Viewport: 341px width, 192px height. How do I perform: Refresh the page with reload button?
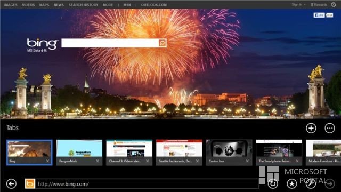click(x=273, y=183)
